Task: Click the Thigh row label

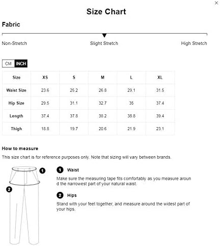Action: [x=16, y=129]
